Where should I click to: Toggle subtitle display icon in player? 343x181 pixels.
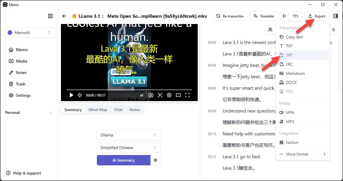point(160,95)
